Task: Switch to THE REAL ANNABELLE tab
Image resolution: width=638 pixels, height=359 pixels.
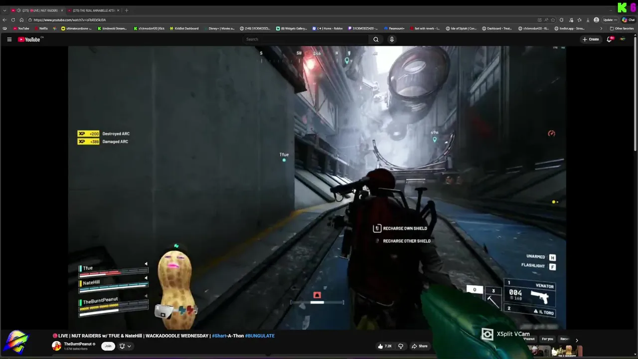Action: (x=93, y=10)
